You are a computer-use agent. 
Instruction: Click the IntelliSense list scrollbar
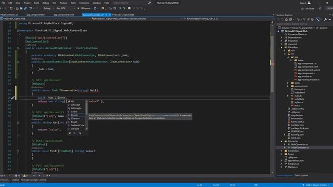86,115
